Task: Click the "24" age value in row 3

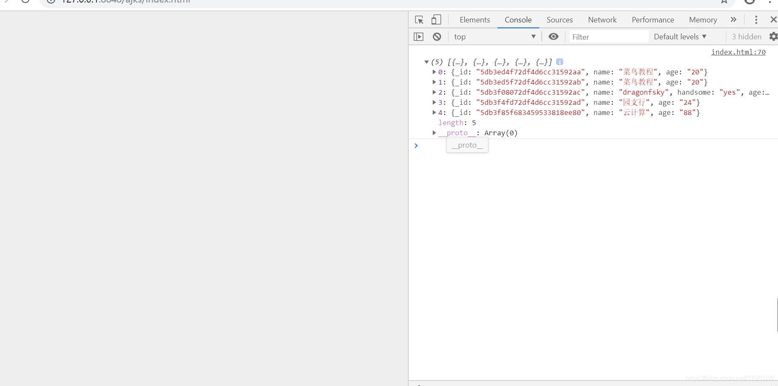Action: coord(687,102)
